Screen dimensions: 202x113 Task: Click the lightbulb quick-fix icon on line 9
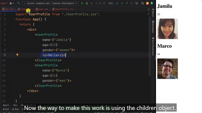[x=17, y=55]
